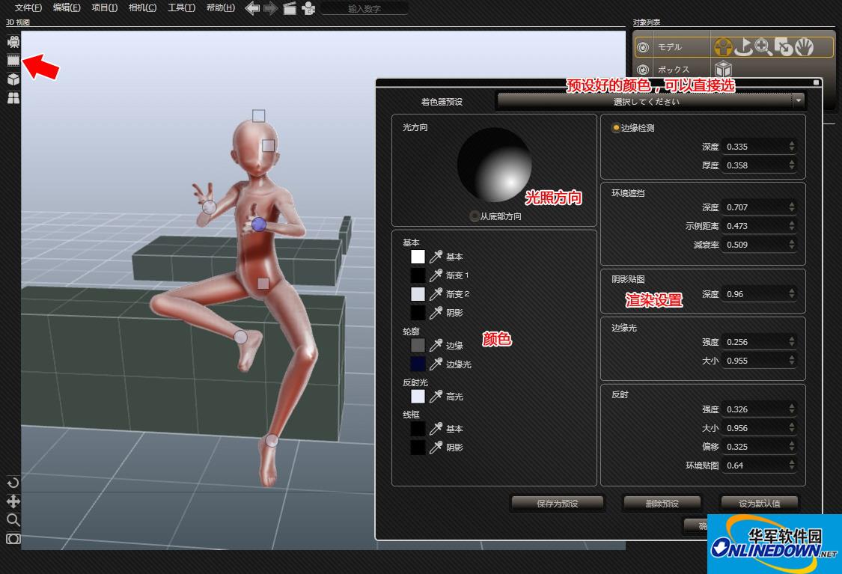Toggle the 从底部方向 option

point(475,216)
